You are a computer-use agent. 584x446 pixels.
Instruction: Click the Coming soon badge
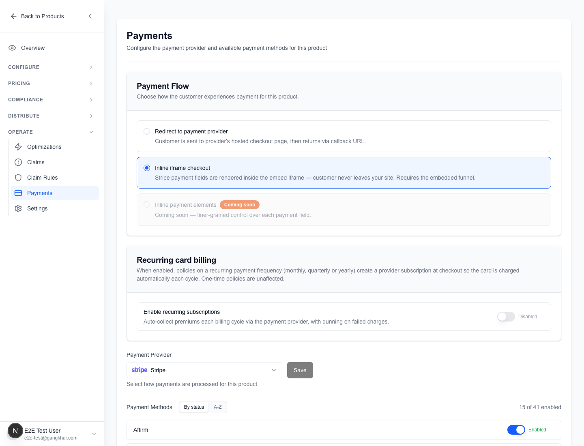[240, 205]
